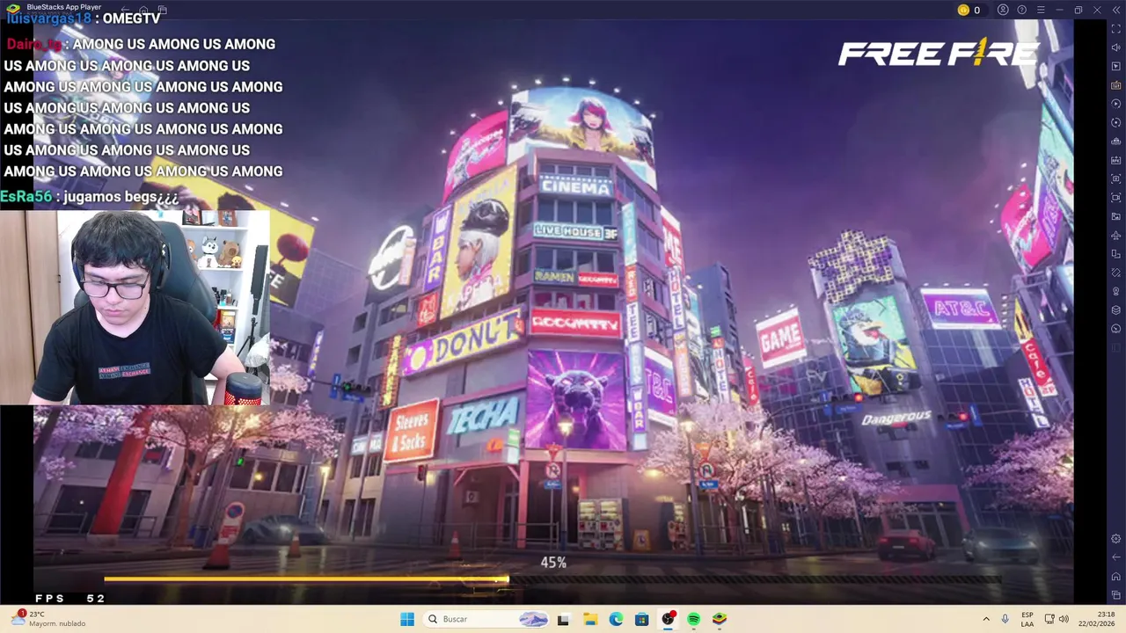Click the 45% loading percentage text
This screenshot has width=1126, height=633.
(x=553, y=562)
